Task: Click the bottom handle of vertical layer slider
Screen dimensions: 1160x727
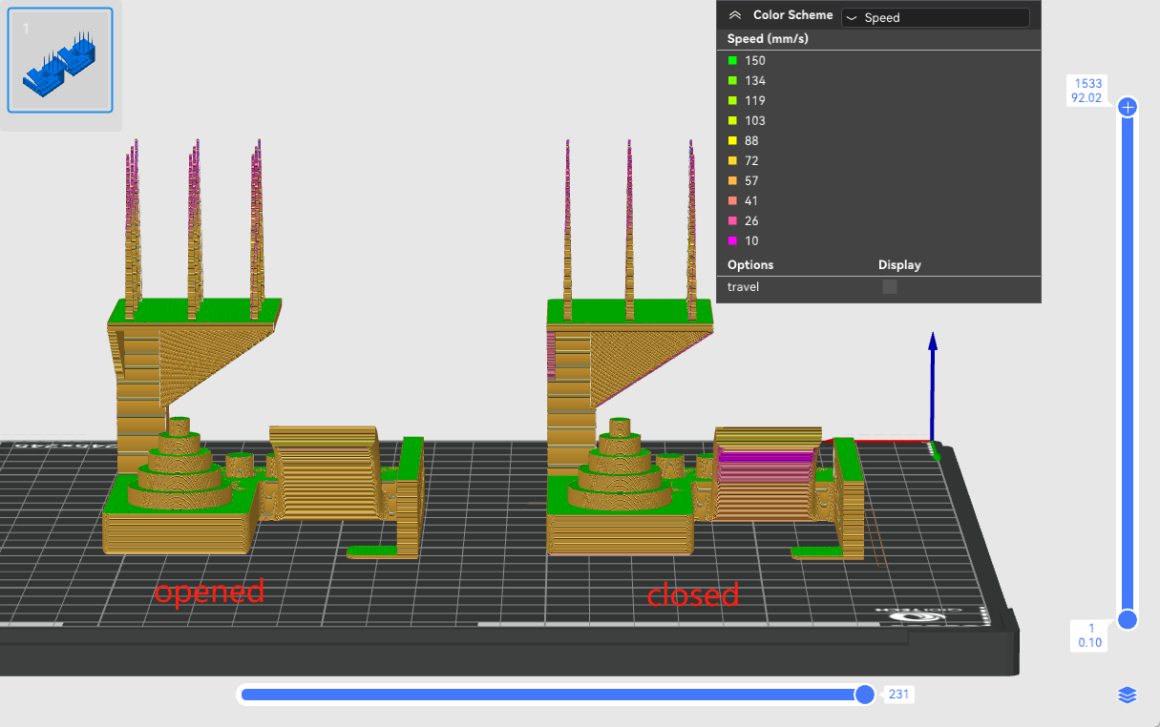Action: point(1128,620)
